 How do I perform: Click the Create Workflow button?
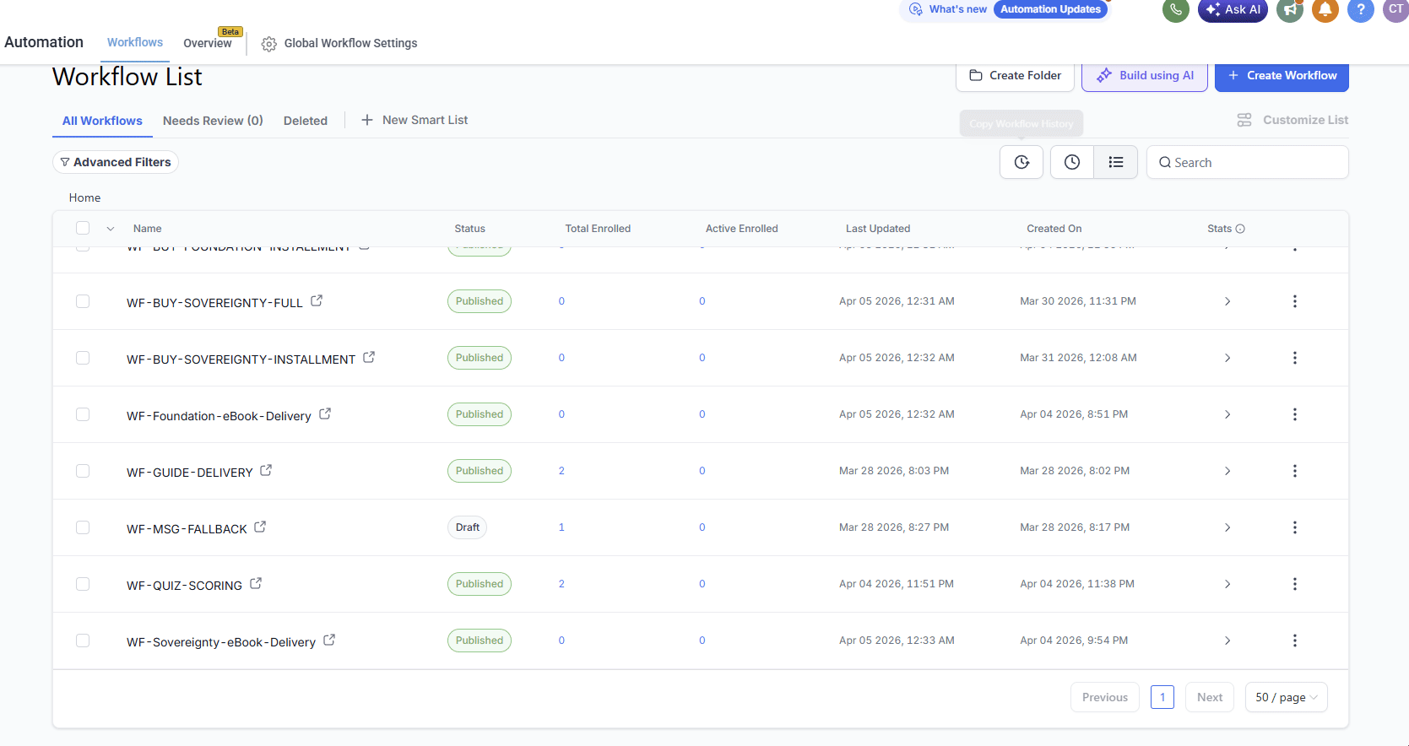click(1282, 75)
